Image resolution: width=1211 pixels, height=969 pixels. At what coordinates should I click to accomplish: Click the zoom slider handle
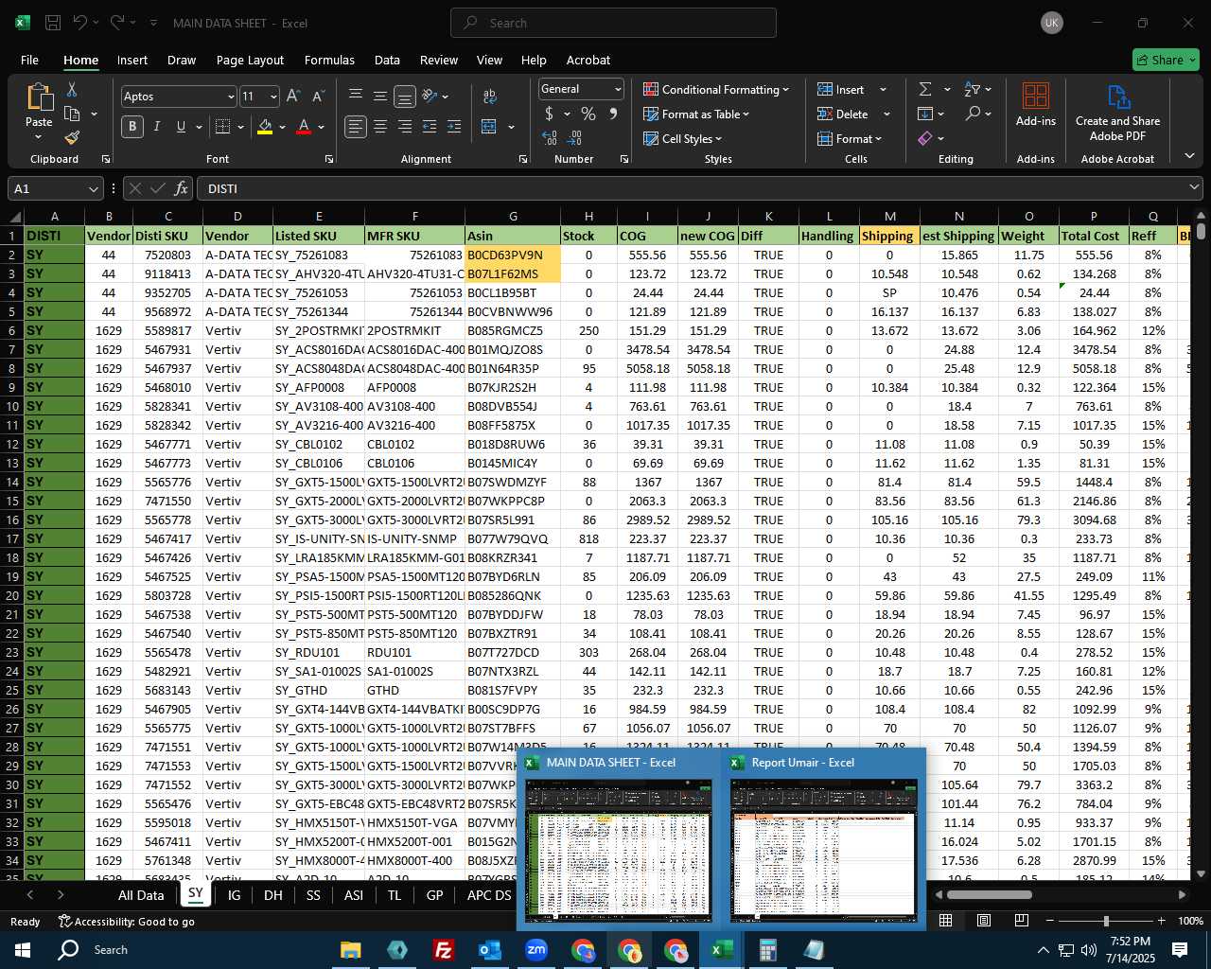pyautogui.click(x=1106, y=921)
